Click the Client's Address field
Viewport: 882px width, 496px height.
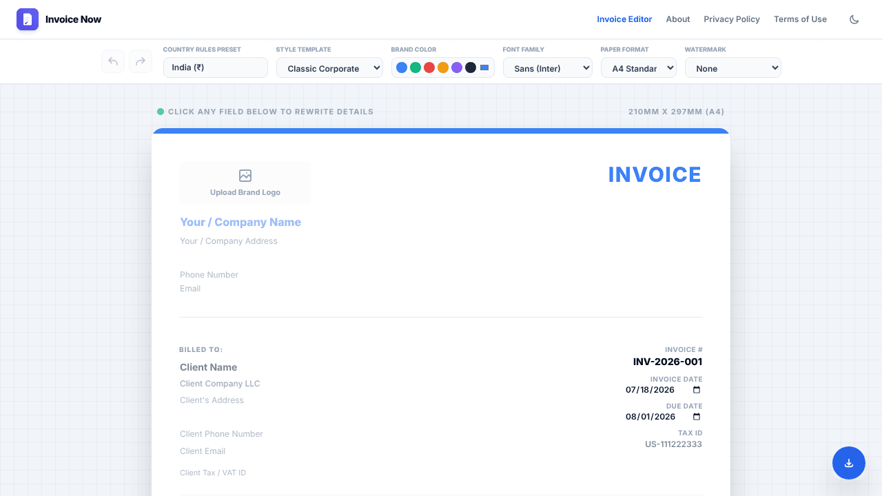coord(212,400)
